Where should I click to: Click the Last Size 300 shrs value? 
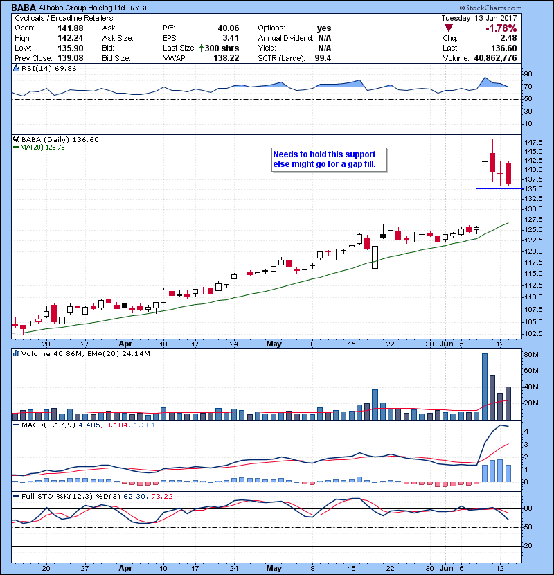(222, 48)
